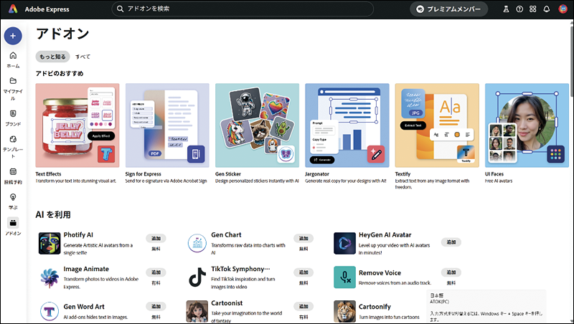Click the Jargonator caption title

coord(317,174)
